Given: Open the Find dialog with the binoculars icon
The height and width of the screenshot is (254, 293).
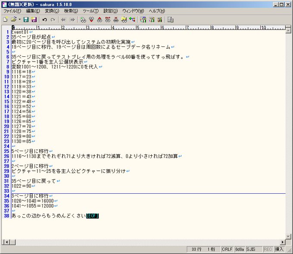Looking at the screenshot, I should click(83, 19).
